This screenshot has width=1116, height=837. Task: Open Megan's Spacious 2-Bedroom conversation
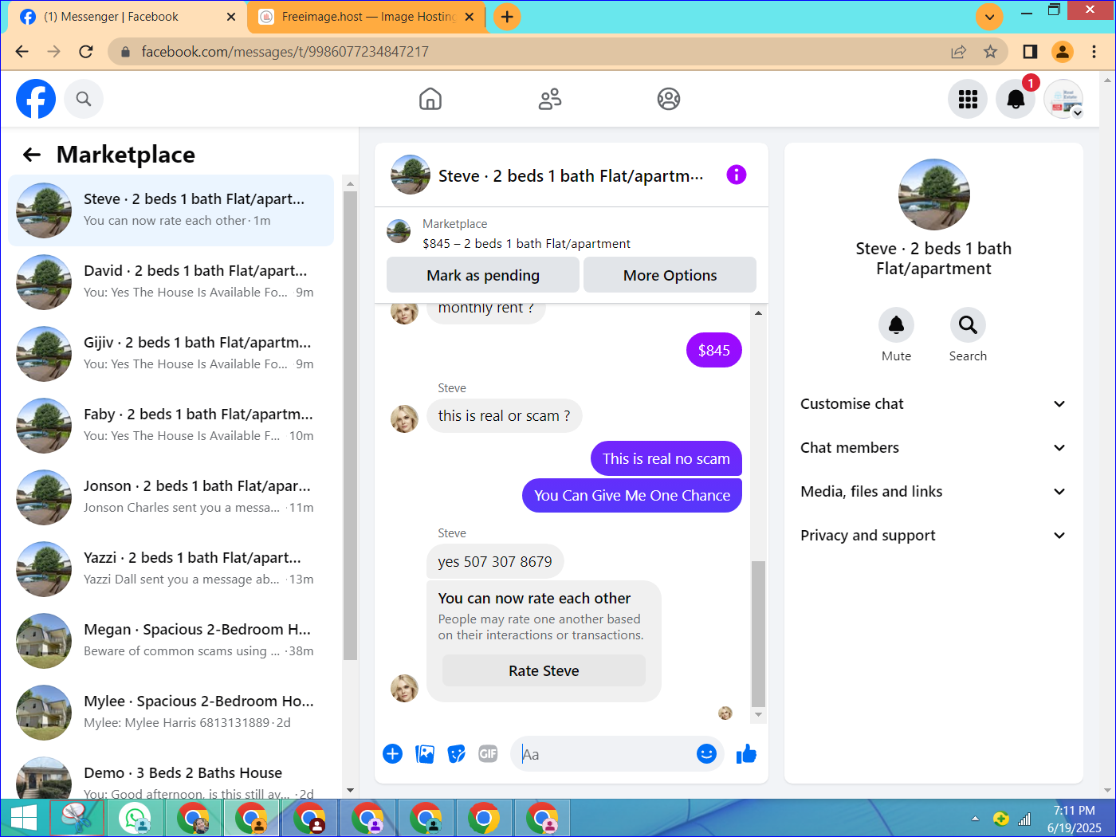[x=171, y=641]
